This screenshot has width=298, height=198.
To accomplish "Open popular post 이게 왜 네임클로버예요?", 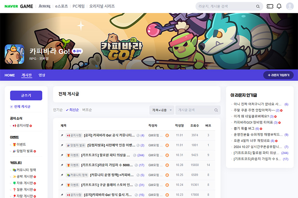I will (251, 116).
